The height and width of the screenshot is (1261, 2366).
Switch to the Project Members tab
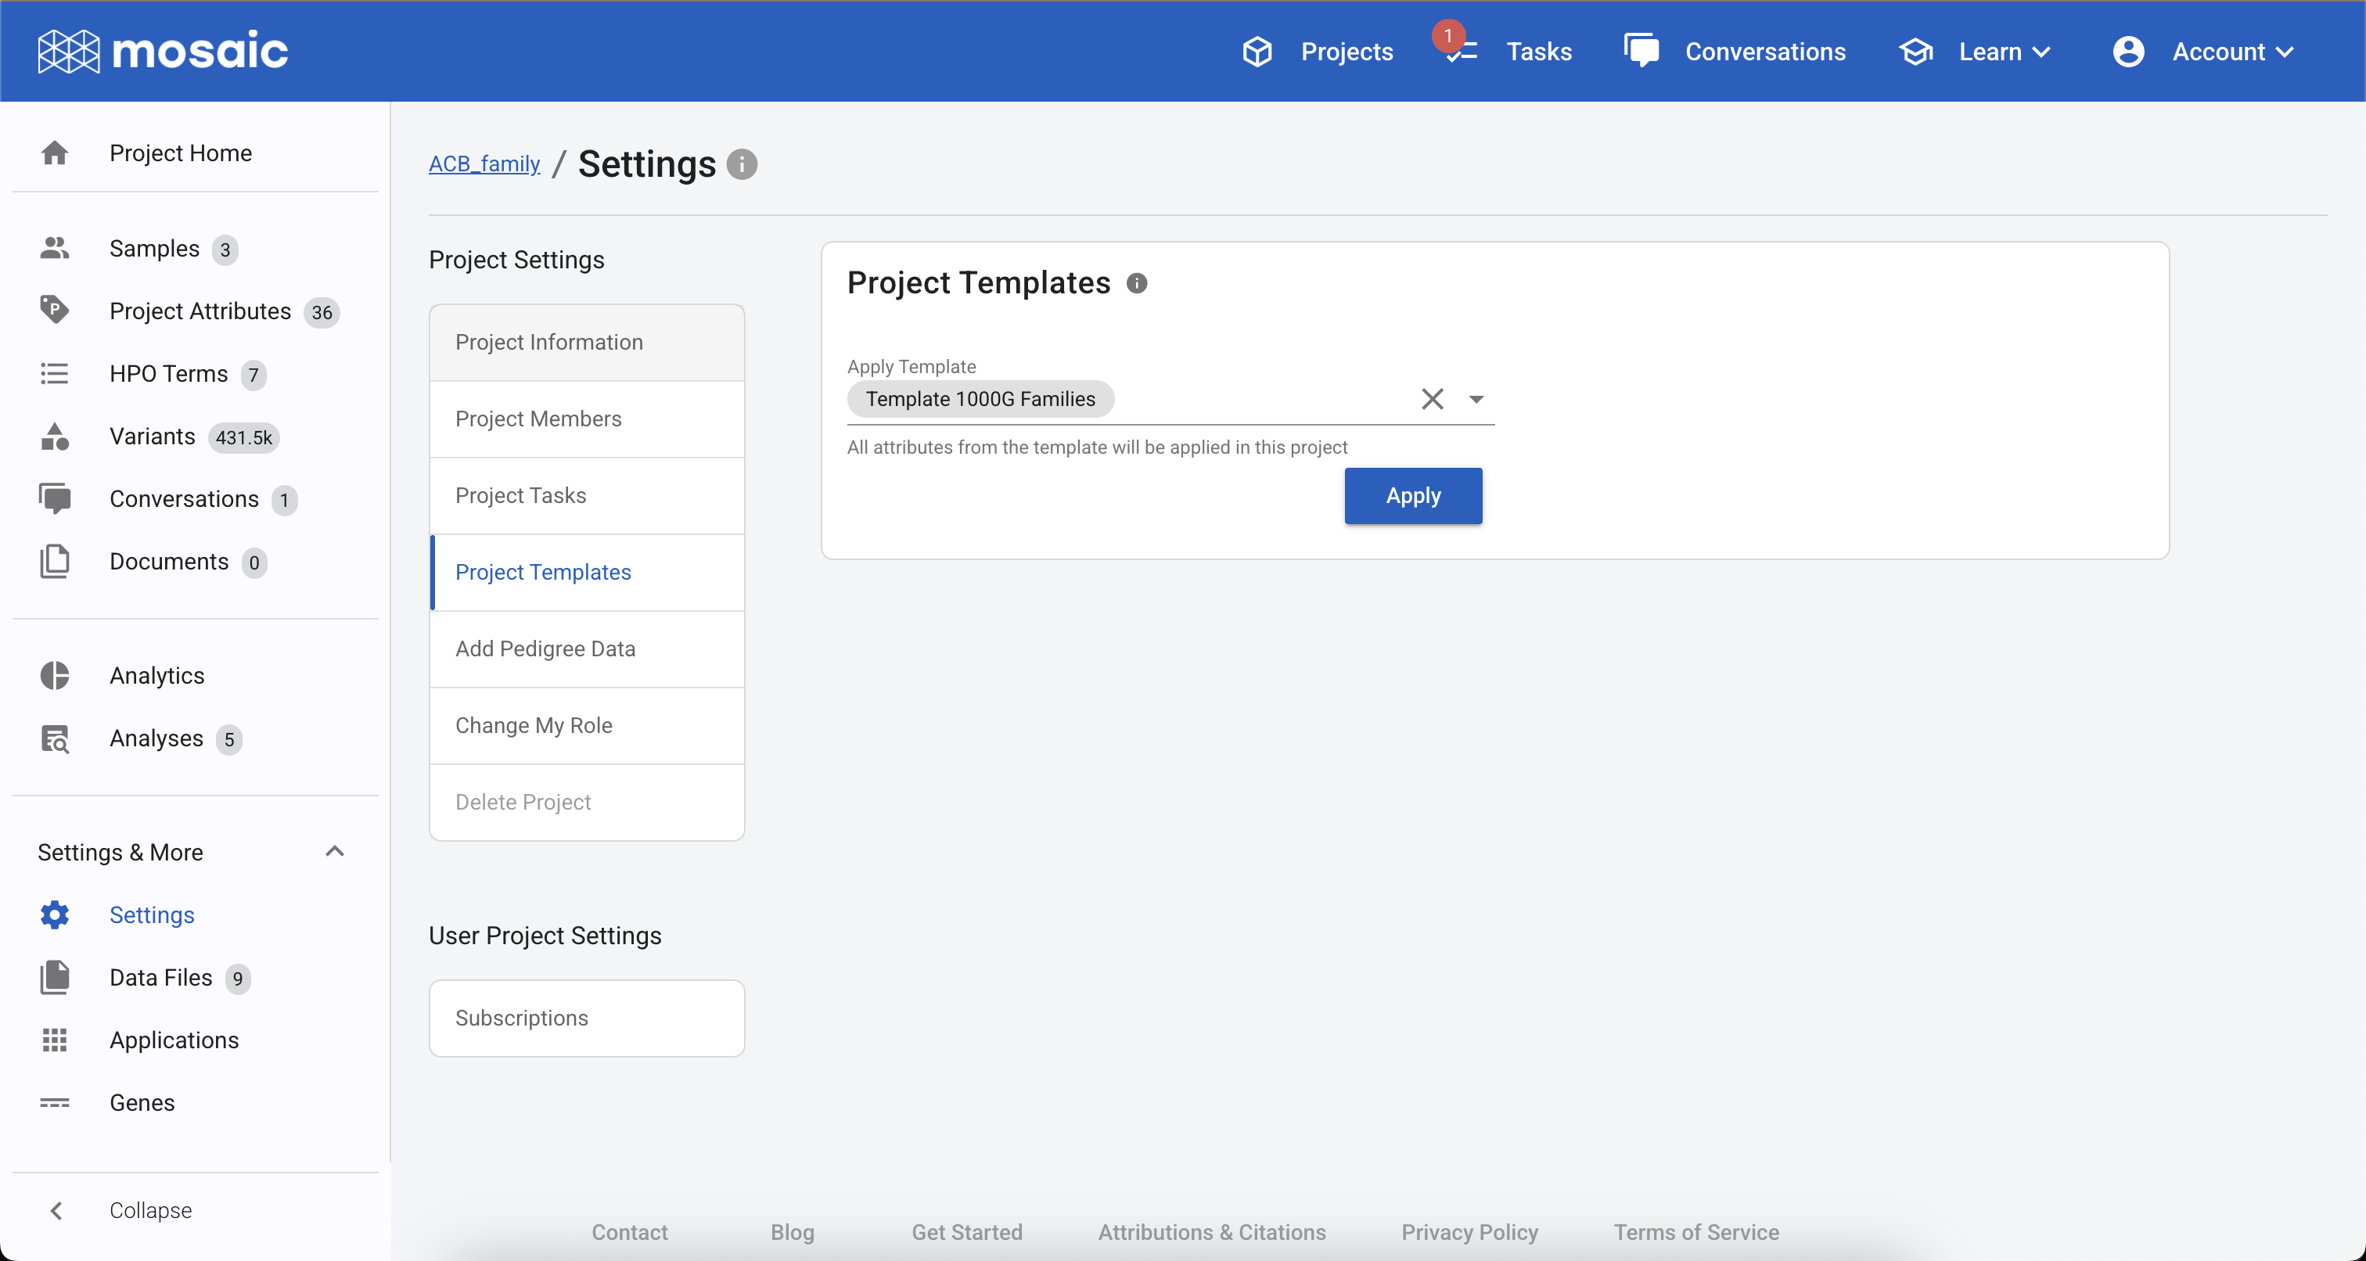coord(539,419)
